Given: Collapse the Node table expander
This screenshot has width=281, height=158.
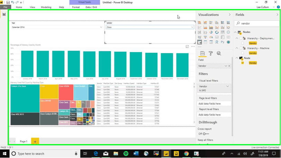Looking at the screenshot, I should pyautogui.click(x=237, y=58).
